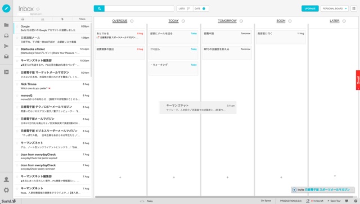This screenshot has width=360, height=204.
Task: Star the Nick Timms email
Action: [x=17, y=84]
